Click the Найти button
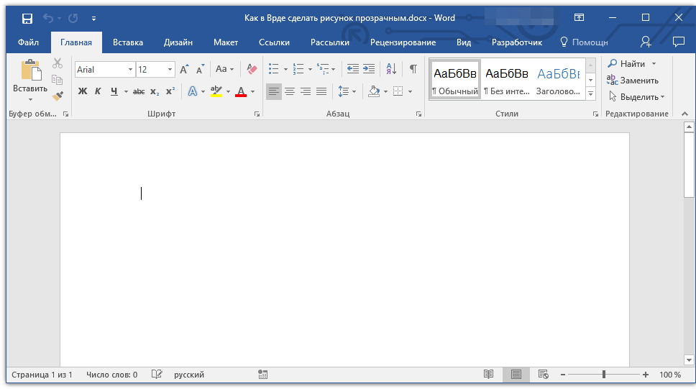696x389 pixels. pyautogui.click(x=627, y=64)
